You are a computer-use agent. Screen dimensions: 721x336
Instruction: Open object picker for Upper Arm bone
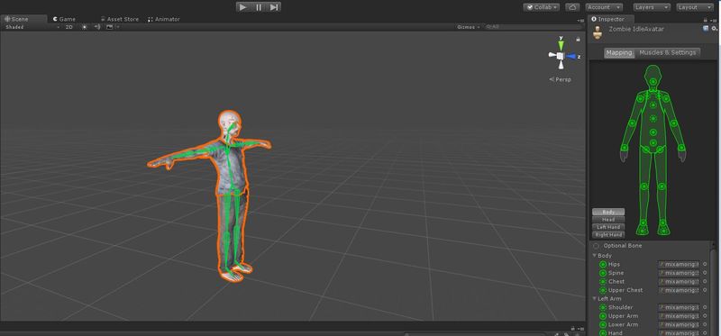705,316
